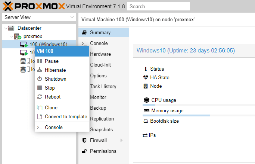Collapse the Datacenter tree node
Image resolution: width=255 pixels, height=164 pixels.
6,28
